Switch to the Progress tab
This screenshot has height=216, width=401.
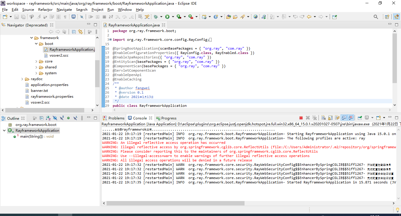point(166,118)
